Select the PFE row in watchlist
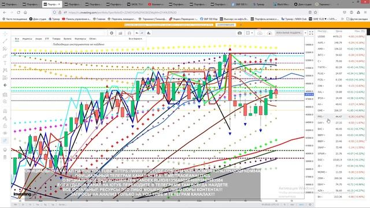The width and height of the screenshot is (370, 208). (341, 117)
